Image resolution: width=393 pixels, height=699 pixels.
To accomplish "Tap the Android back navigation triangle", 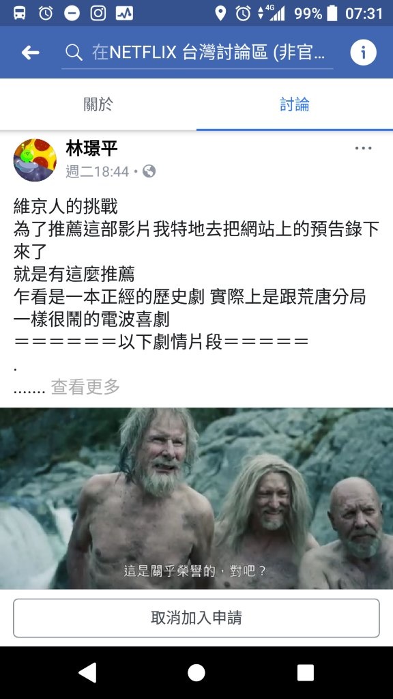I will click(x=87, y=672).
